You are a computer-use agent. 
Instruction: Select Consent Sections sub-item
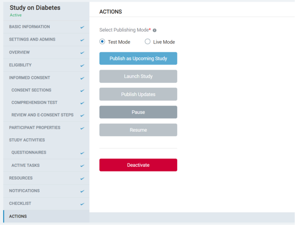46,90
